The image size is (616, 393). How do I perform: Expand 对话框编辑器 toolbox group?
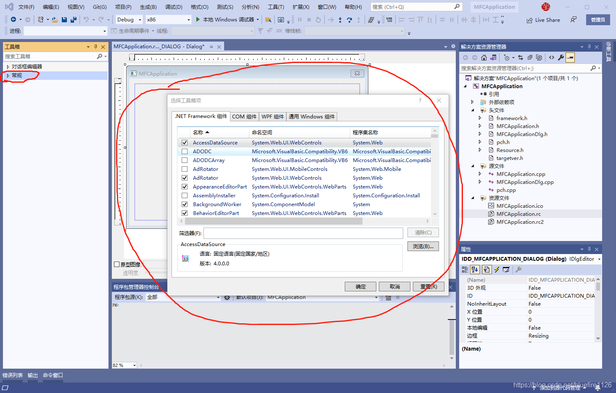pos(8,67)
